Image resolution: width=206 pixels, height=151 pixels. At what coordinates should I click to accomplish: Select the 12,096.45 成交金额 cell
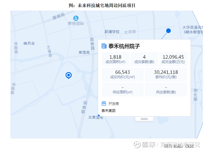(173, 59)
